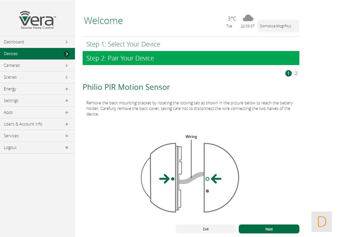Viewport: 337px width, 237px height.
Task: Go to pairing page 2 indicator
Action: pos(296,73)
